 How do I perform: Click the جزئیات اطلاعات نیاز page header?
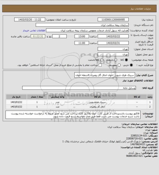pyautogui.click(x=141, y=9)
